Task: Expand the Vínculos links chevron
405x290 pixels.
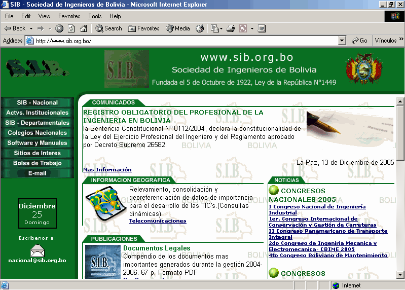Action: point(401,39)
